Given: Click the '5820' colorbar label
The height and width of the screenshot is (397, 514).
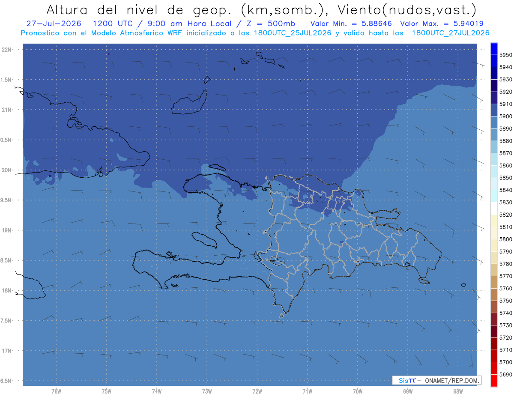Looking at the screenshot, I should tap(506, 215).
